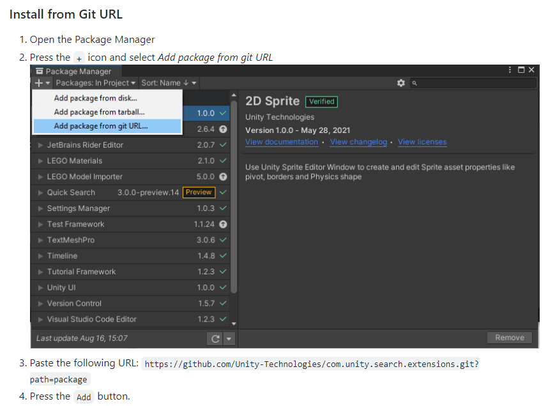Select Add package from git URL...
This screenshot has height=406, width=548.
tap(107, 126)
